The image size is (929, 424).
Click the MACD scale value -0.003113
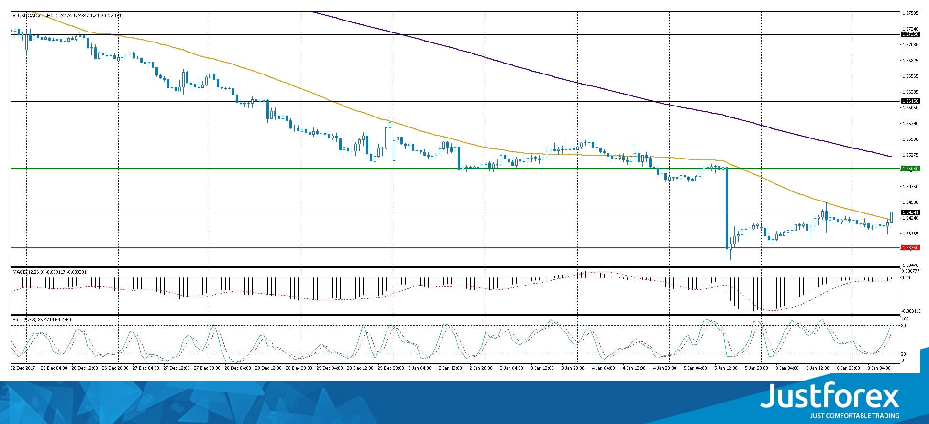(910, 311)
